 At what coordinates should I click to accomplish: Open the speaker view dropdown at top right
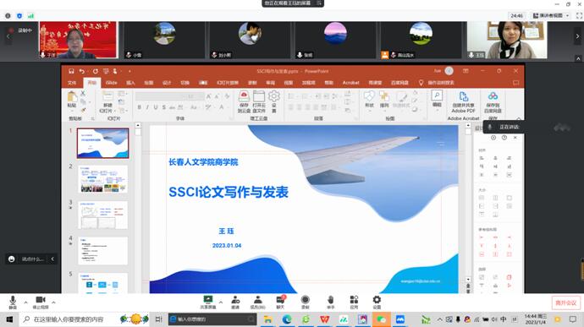tap(551, 15)
